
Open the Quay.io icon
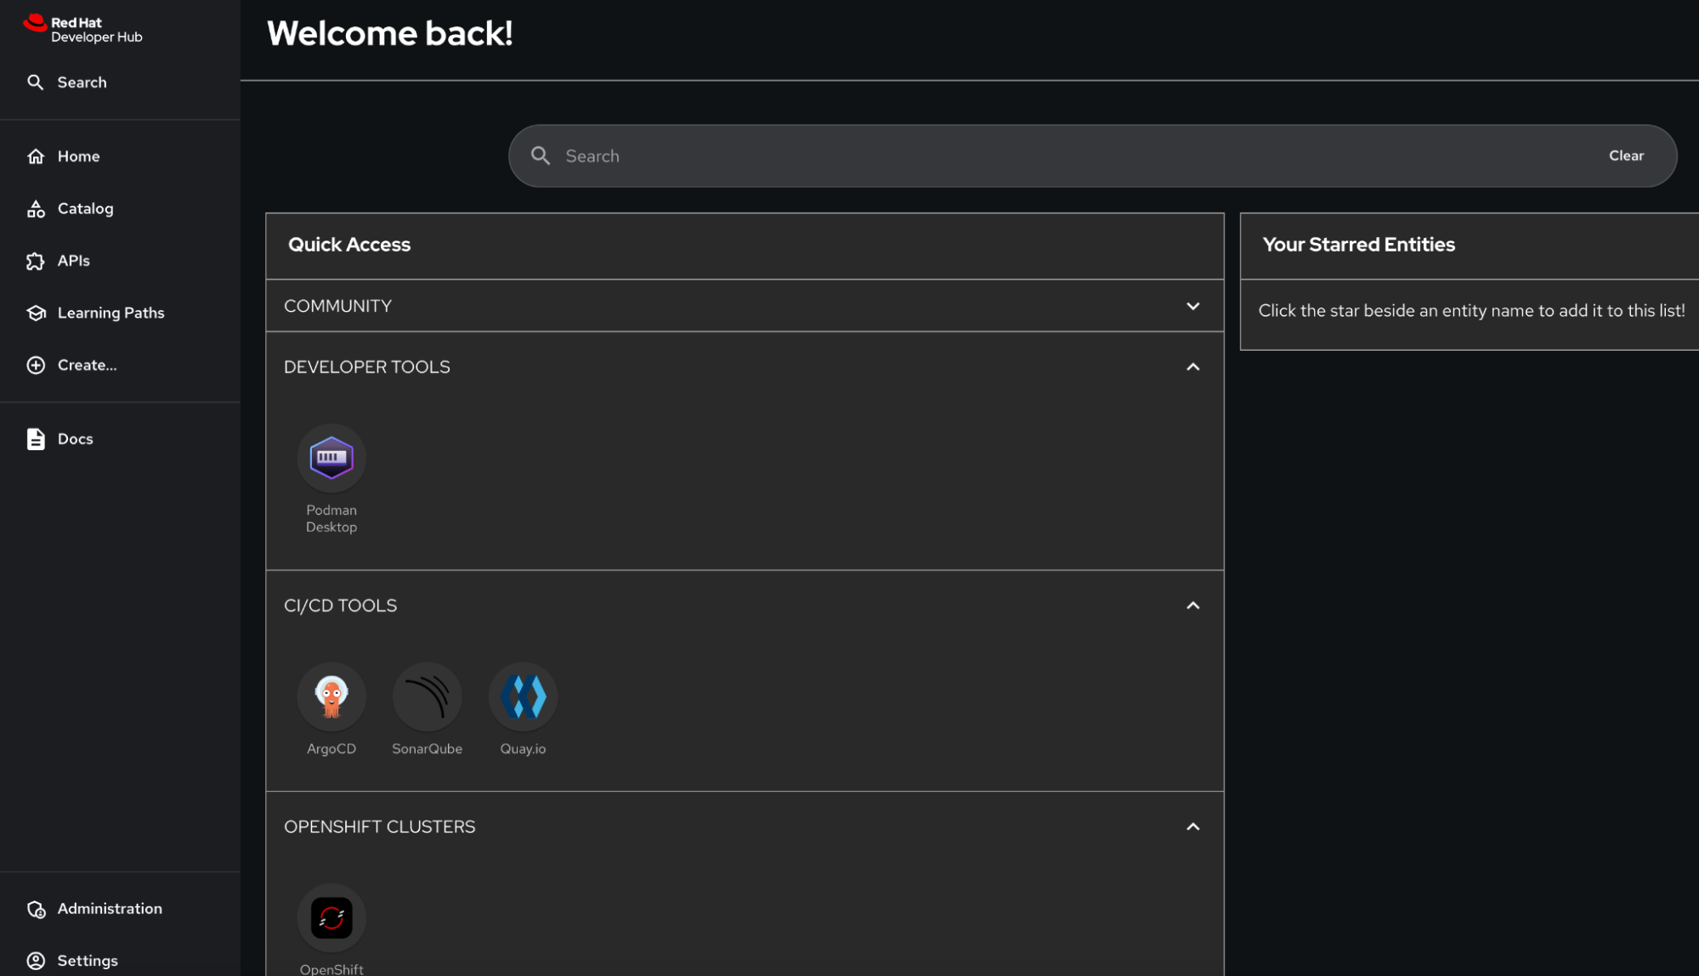click(523, 697)
